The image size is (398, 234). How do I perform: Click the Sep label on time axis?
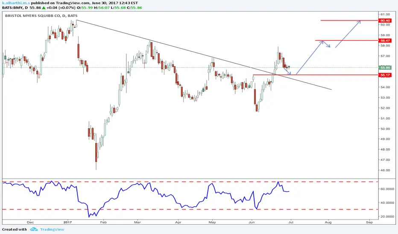point(369,223)
